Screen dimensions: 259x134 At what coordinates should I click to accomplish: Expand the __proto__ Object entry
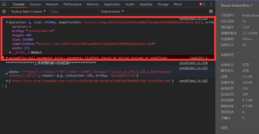click(x=10, y=52)
